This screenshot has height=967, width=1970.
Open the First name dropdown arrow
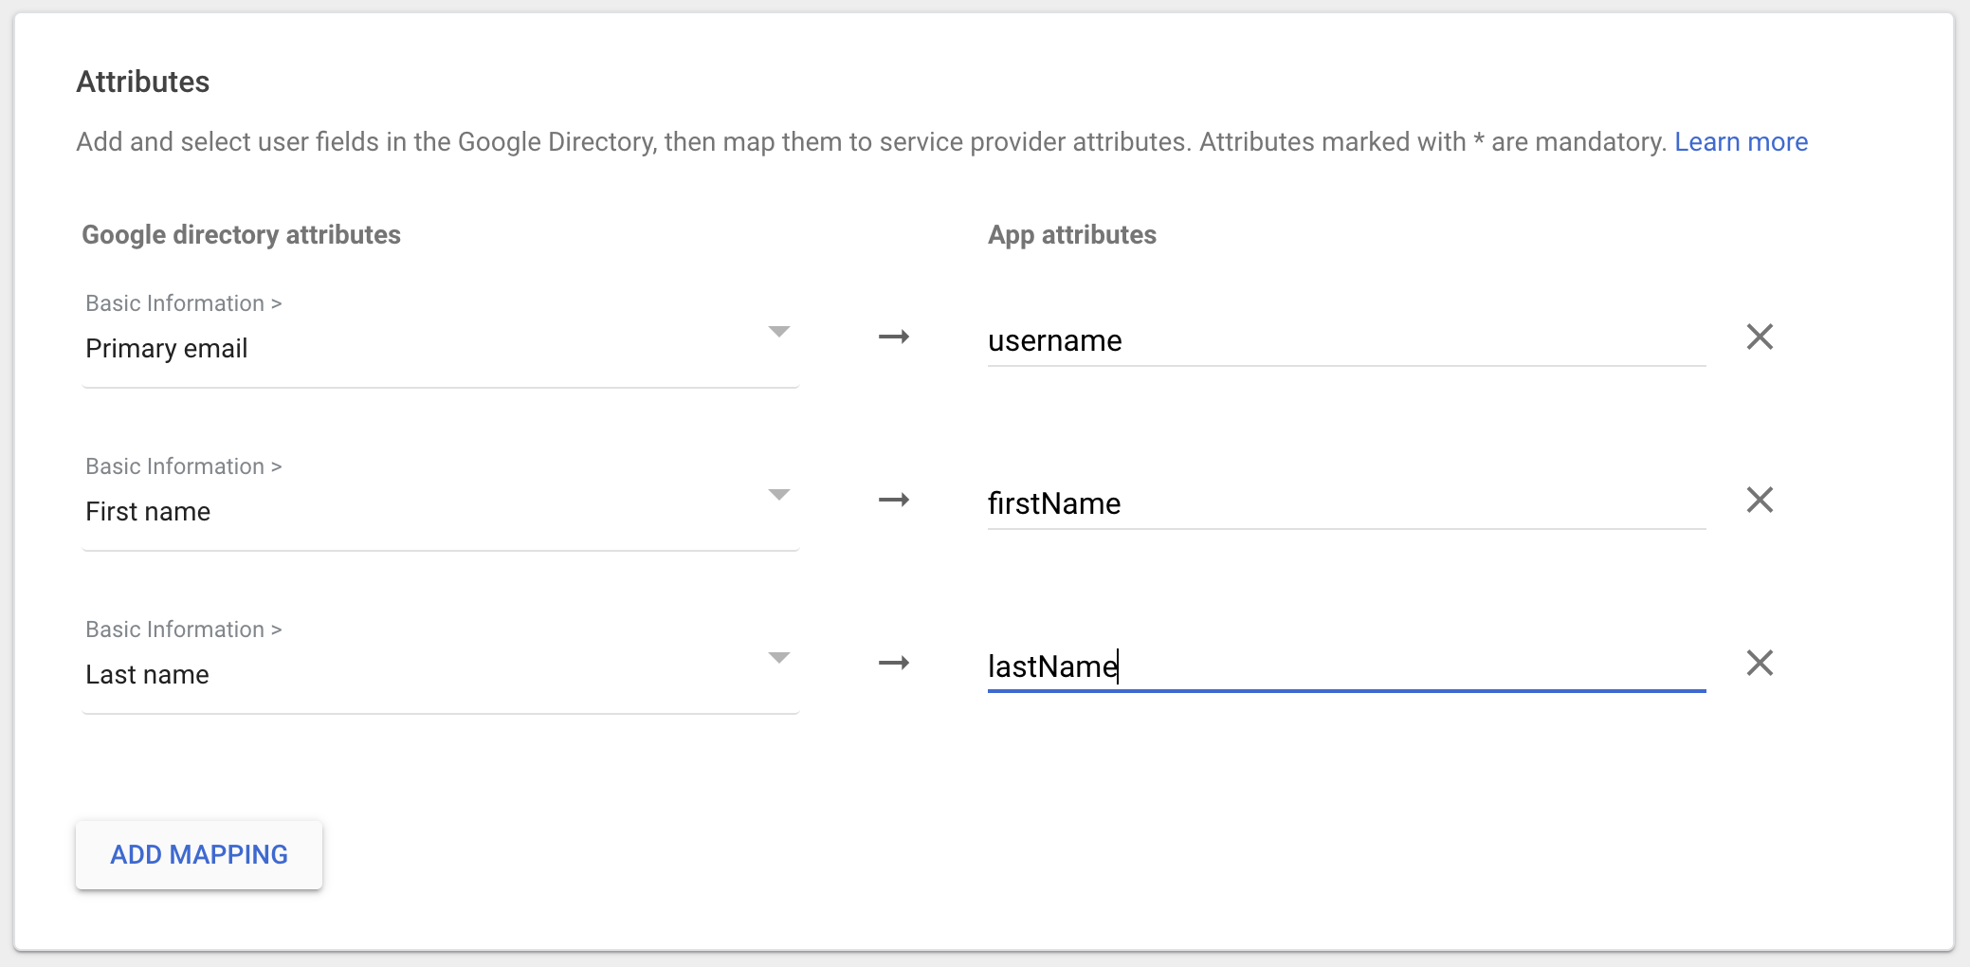coord(778,495)
